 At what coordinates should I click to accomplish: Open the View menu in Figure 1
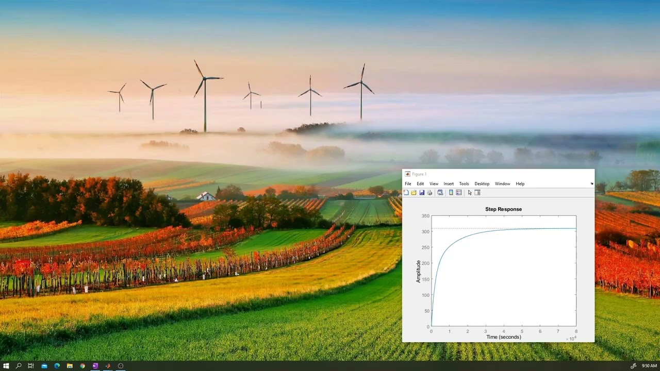point(434,184)
